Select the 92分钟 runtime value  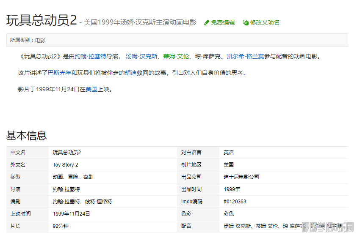(61, 226)
